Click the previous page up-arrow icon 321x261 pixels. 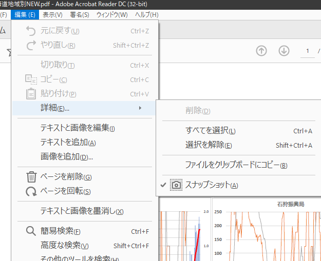261,51
